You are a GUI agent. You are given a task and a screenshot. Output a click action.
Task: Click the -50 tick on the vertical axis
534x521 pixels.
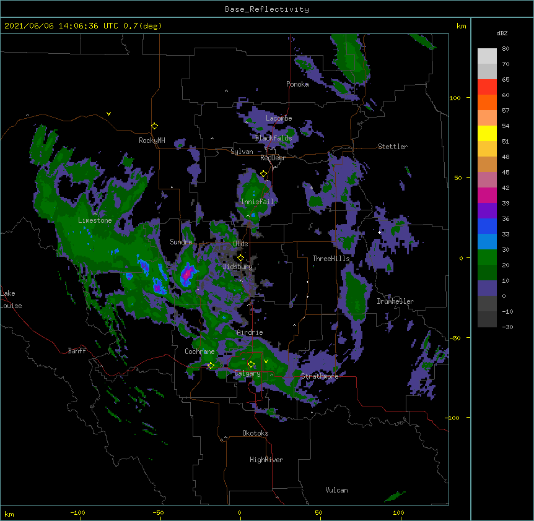(x=455, y=338)
